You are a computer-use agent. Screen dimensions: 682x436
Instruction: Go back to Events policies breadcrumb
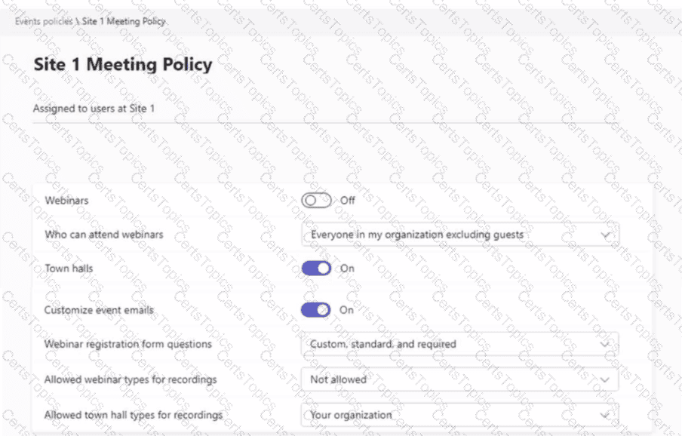coord(43,21)
